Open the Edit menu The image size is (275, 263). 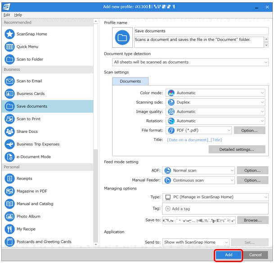[7, 15]
